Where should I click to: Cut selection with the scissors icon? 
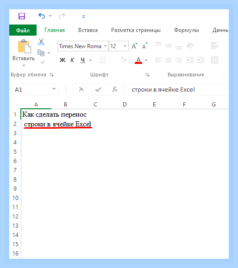(x=41, y=42)
